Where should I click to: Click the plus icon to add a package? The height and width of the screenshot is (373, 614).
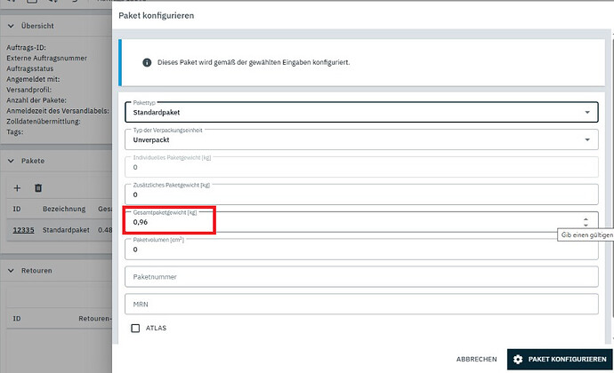[17, 188]
